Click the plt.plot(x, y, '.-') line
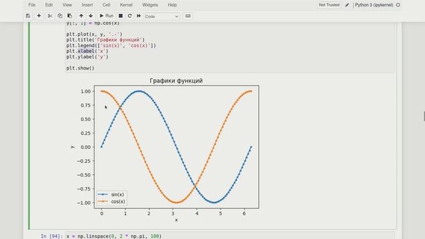425x239 pixels. (94, 35)
